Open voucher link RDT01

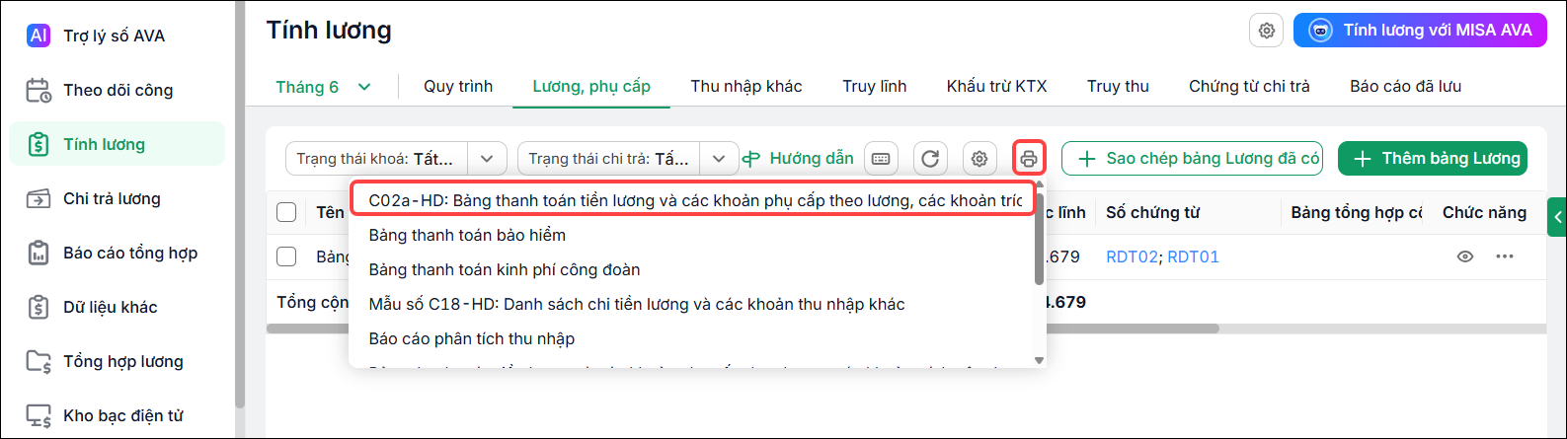[x=1193, y=256]
